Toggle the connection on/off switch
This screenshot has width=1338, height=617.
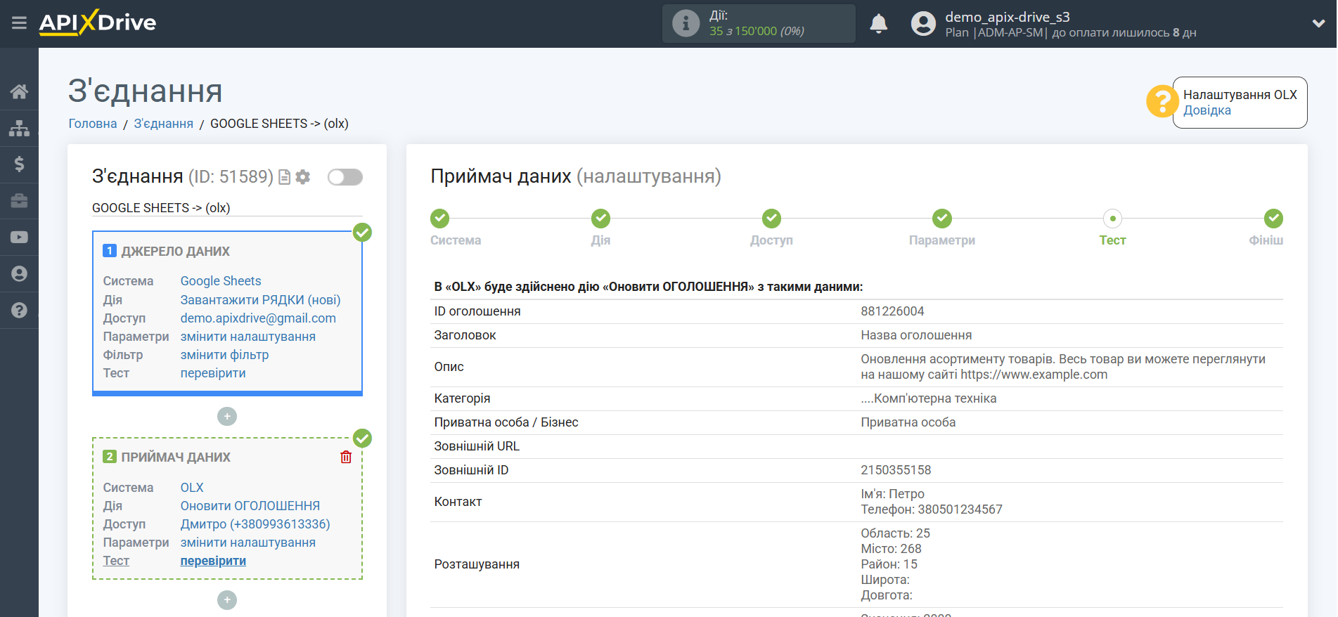(x=345, y=177)
